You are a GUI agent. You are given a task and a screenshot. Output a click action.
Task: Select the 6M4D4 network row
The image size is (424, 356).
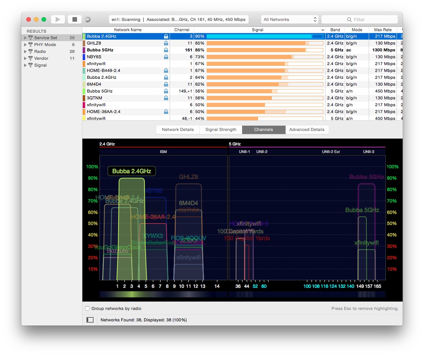tap(242, 84)
